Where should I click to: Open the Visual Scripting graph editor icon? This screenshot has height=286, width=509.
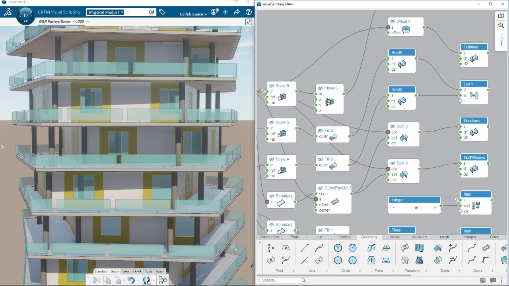click(163, 280)
